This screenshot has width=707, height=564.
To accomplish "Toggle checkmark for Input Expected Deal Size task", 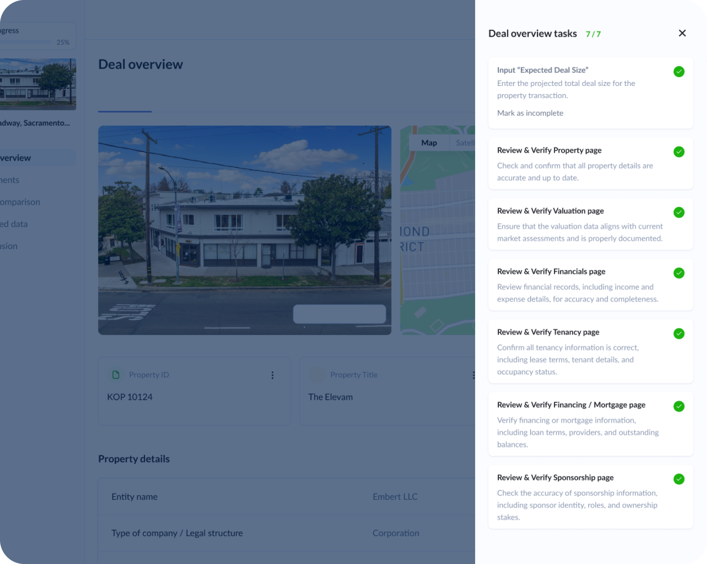I will [x=679, y=71].
